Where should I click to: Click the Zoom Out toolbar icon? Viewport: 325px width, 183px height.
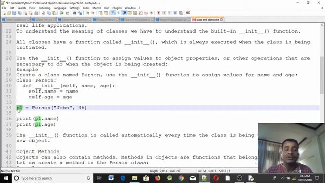93,13
